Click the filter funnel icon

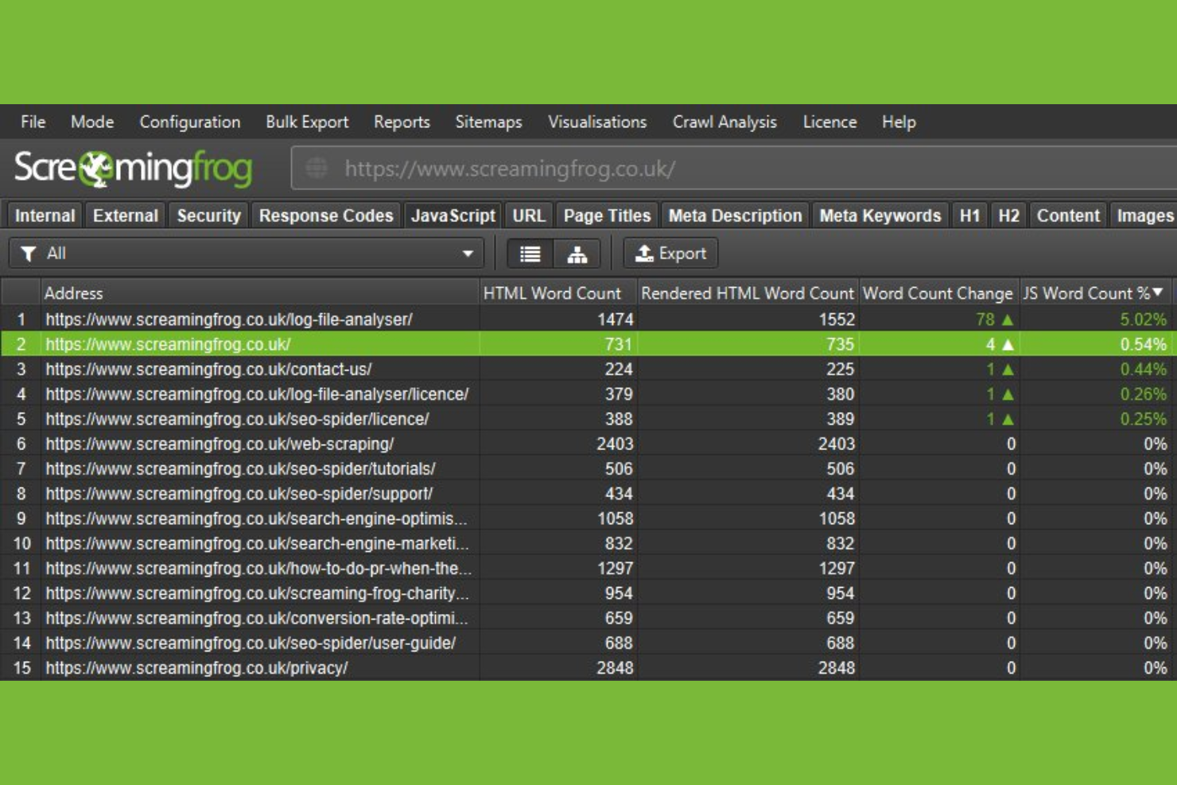pos(28,253)
